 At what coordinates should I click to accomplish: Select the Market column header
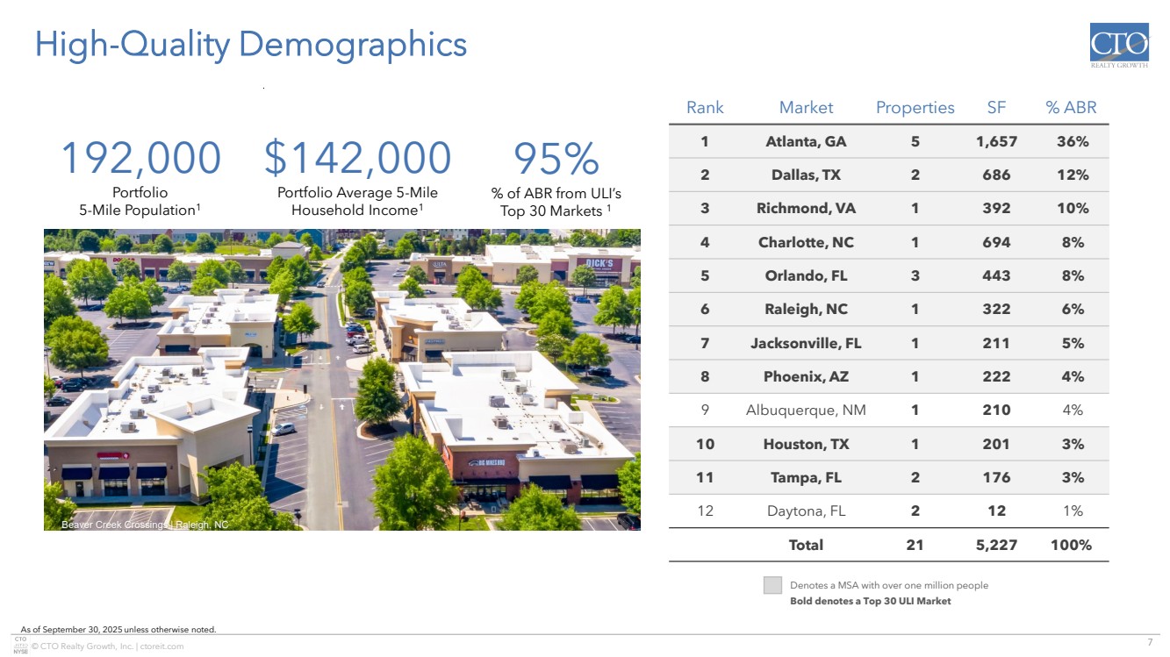[806, 108]
